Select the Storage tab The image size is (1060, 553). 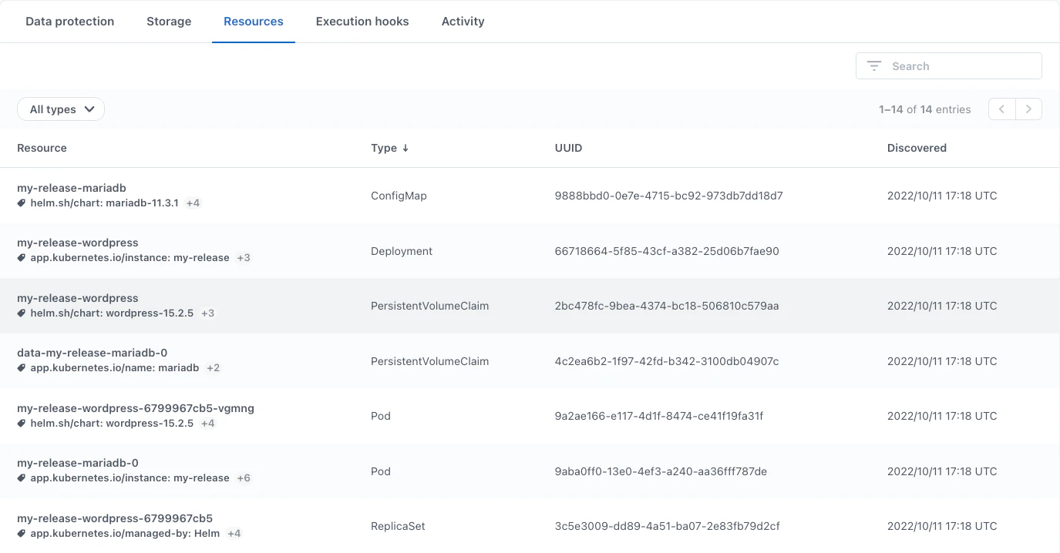169,22
